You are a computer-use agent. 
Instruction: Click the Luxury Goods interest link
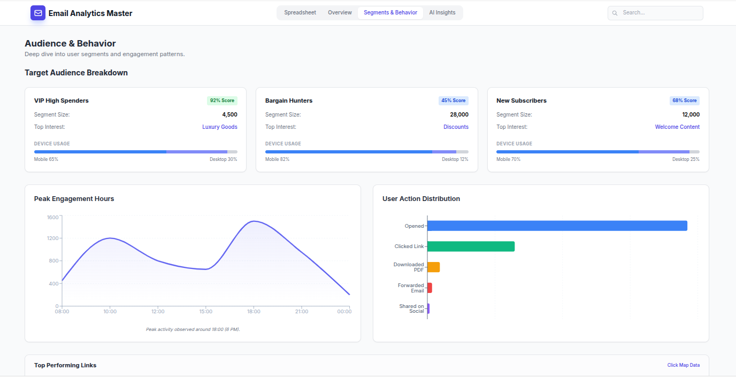(x=219, y=127)
